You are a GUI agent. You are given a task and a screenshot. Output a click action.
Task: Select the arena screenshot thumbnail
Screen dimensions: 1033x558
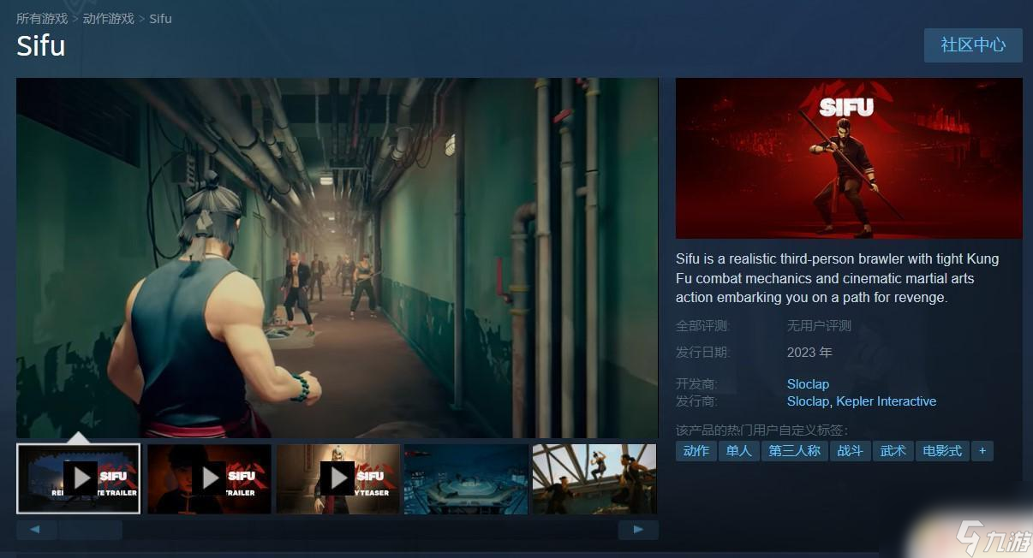(467, 478)
